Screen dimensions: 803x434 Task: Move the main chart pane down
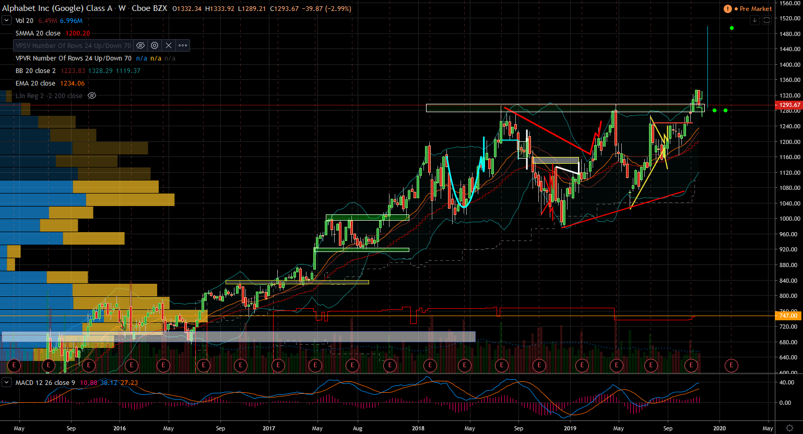(x=754, y=20)
